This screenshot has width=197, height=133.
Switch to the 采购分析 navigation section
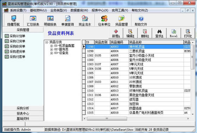pyautogui.click(x=23, y=108)
